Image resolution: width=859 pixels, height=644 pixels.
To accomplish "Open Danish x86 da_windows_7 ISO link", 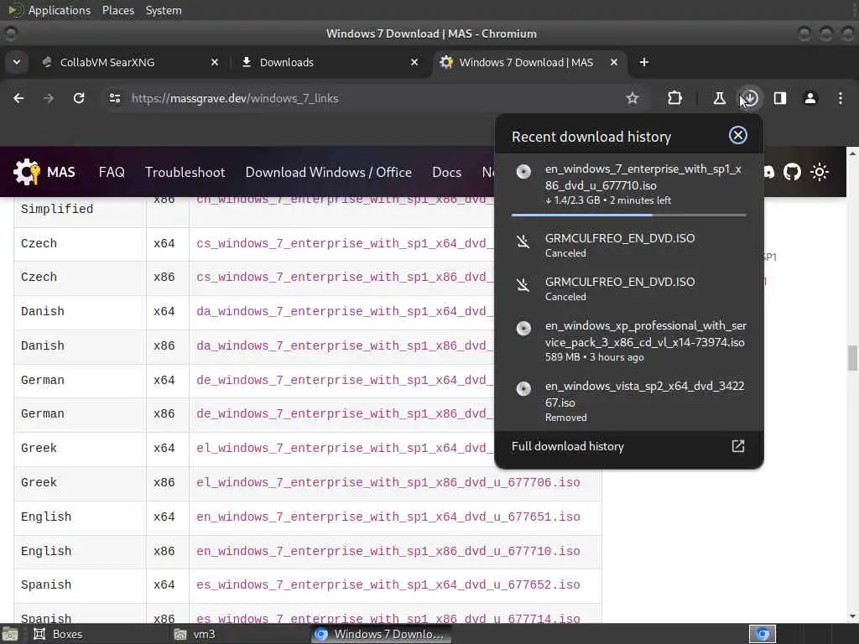I will pos(345,346).
